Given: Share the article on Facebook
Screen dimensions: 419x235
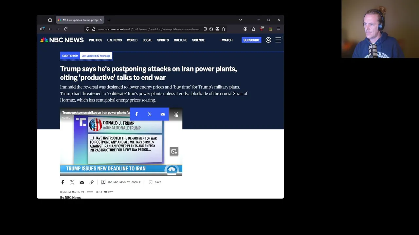Looking at the screenshot, I should 63,182.
